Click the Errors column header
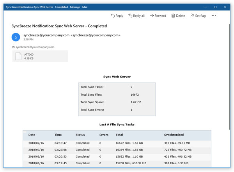This screenshot has height=172, width=234. click(104, 135)
